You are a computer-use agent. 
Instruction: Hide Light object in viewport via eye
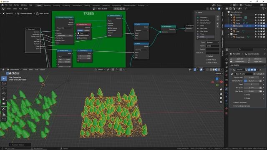point(259,20)
